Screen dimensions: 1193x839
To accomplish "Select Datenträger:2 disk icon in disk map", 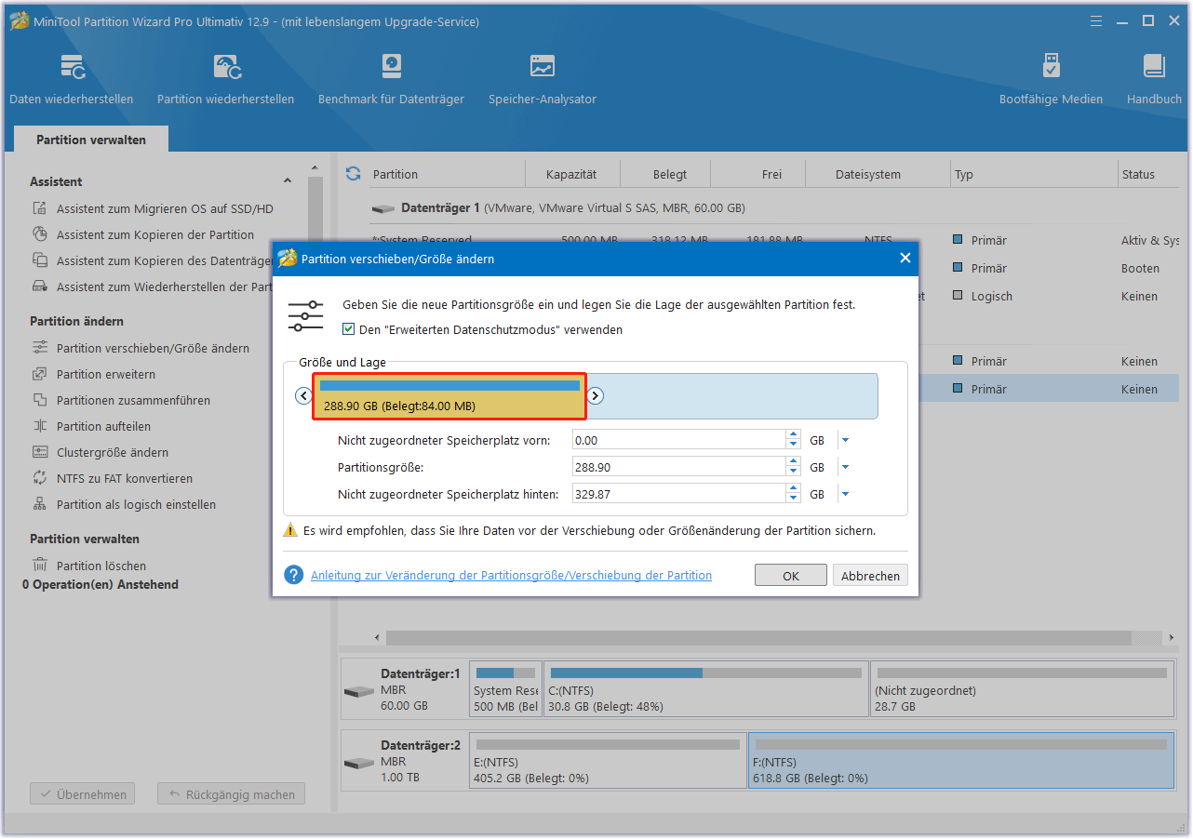I will pos(359,763).
